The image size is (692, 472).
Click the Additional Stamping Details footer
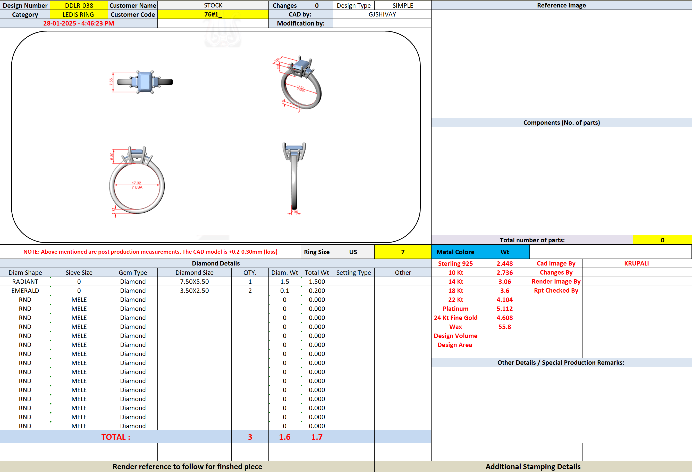coord(533,466)
